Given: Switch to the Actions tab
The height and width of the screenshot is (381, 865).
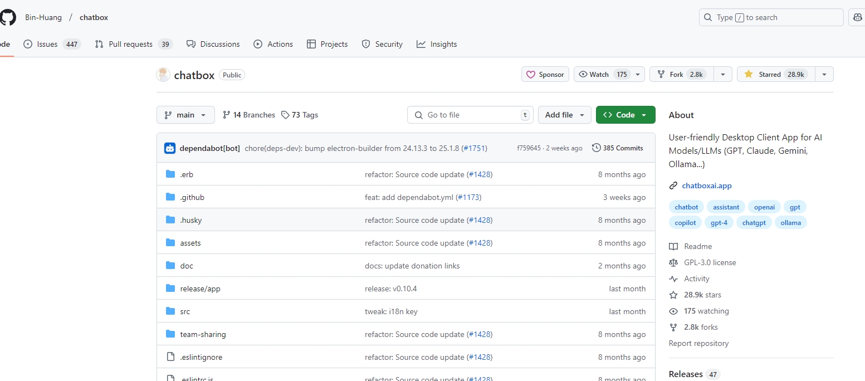Looking at the screenshot, I should pos(273,44).
